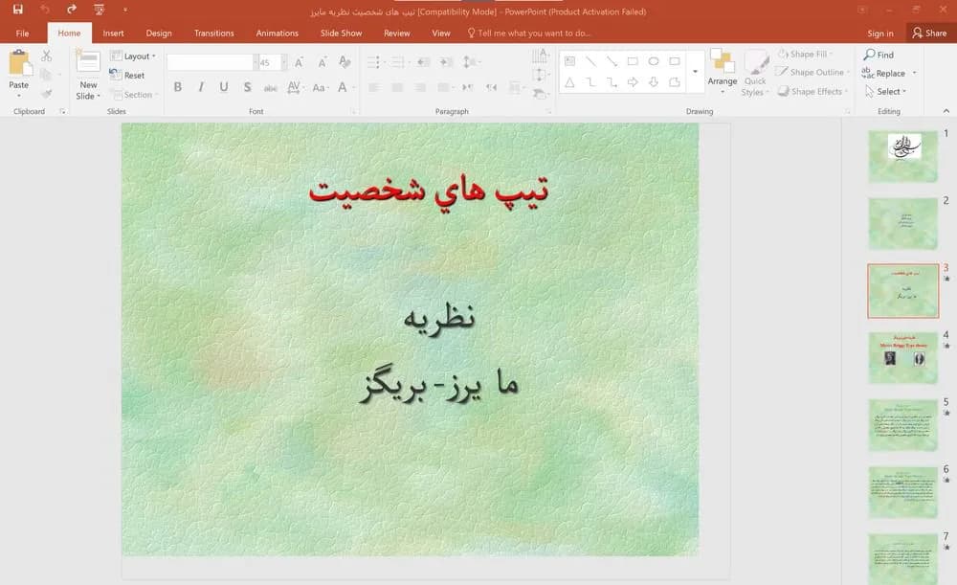This screenshot has width=957, height=585.
Task: Click the Share button
Action: click(x=929, y=33)
